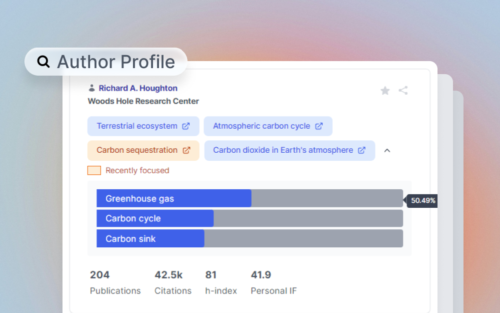
Task: Toggle selection of the Carbon sink bar
Action: [x=150, y=238]
